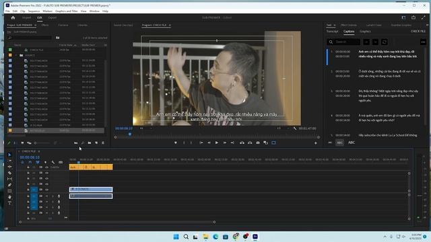Image resolution: width=431 pixels, height=242 pixels.
Task: Click the trash Clear icon in Project panel
Action: click(x=103, y=143)
